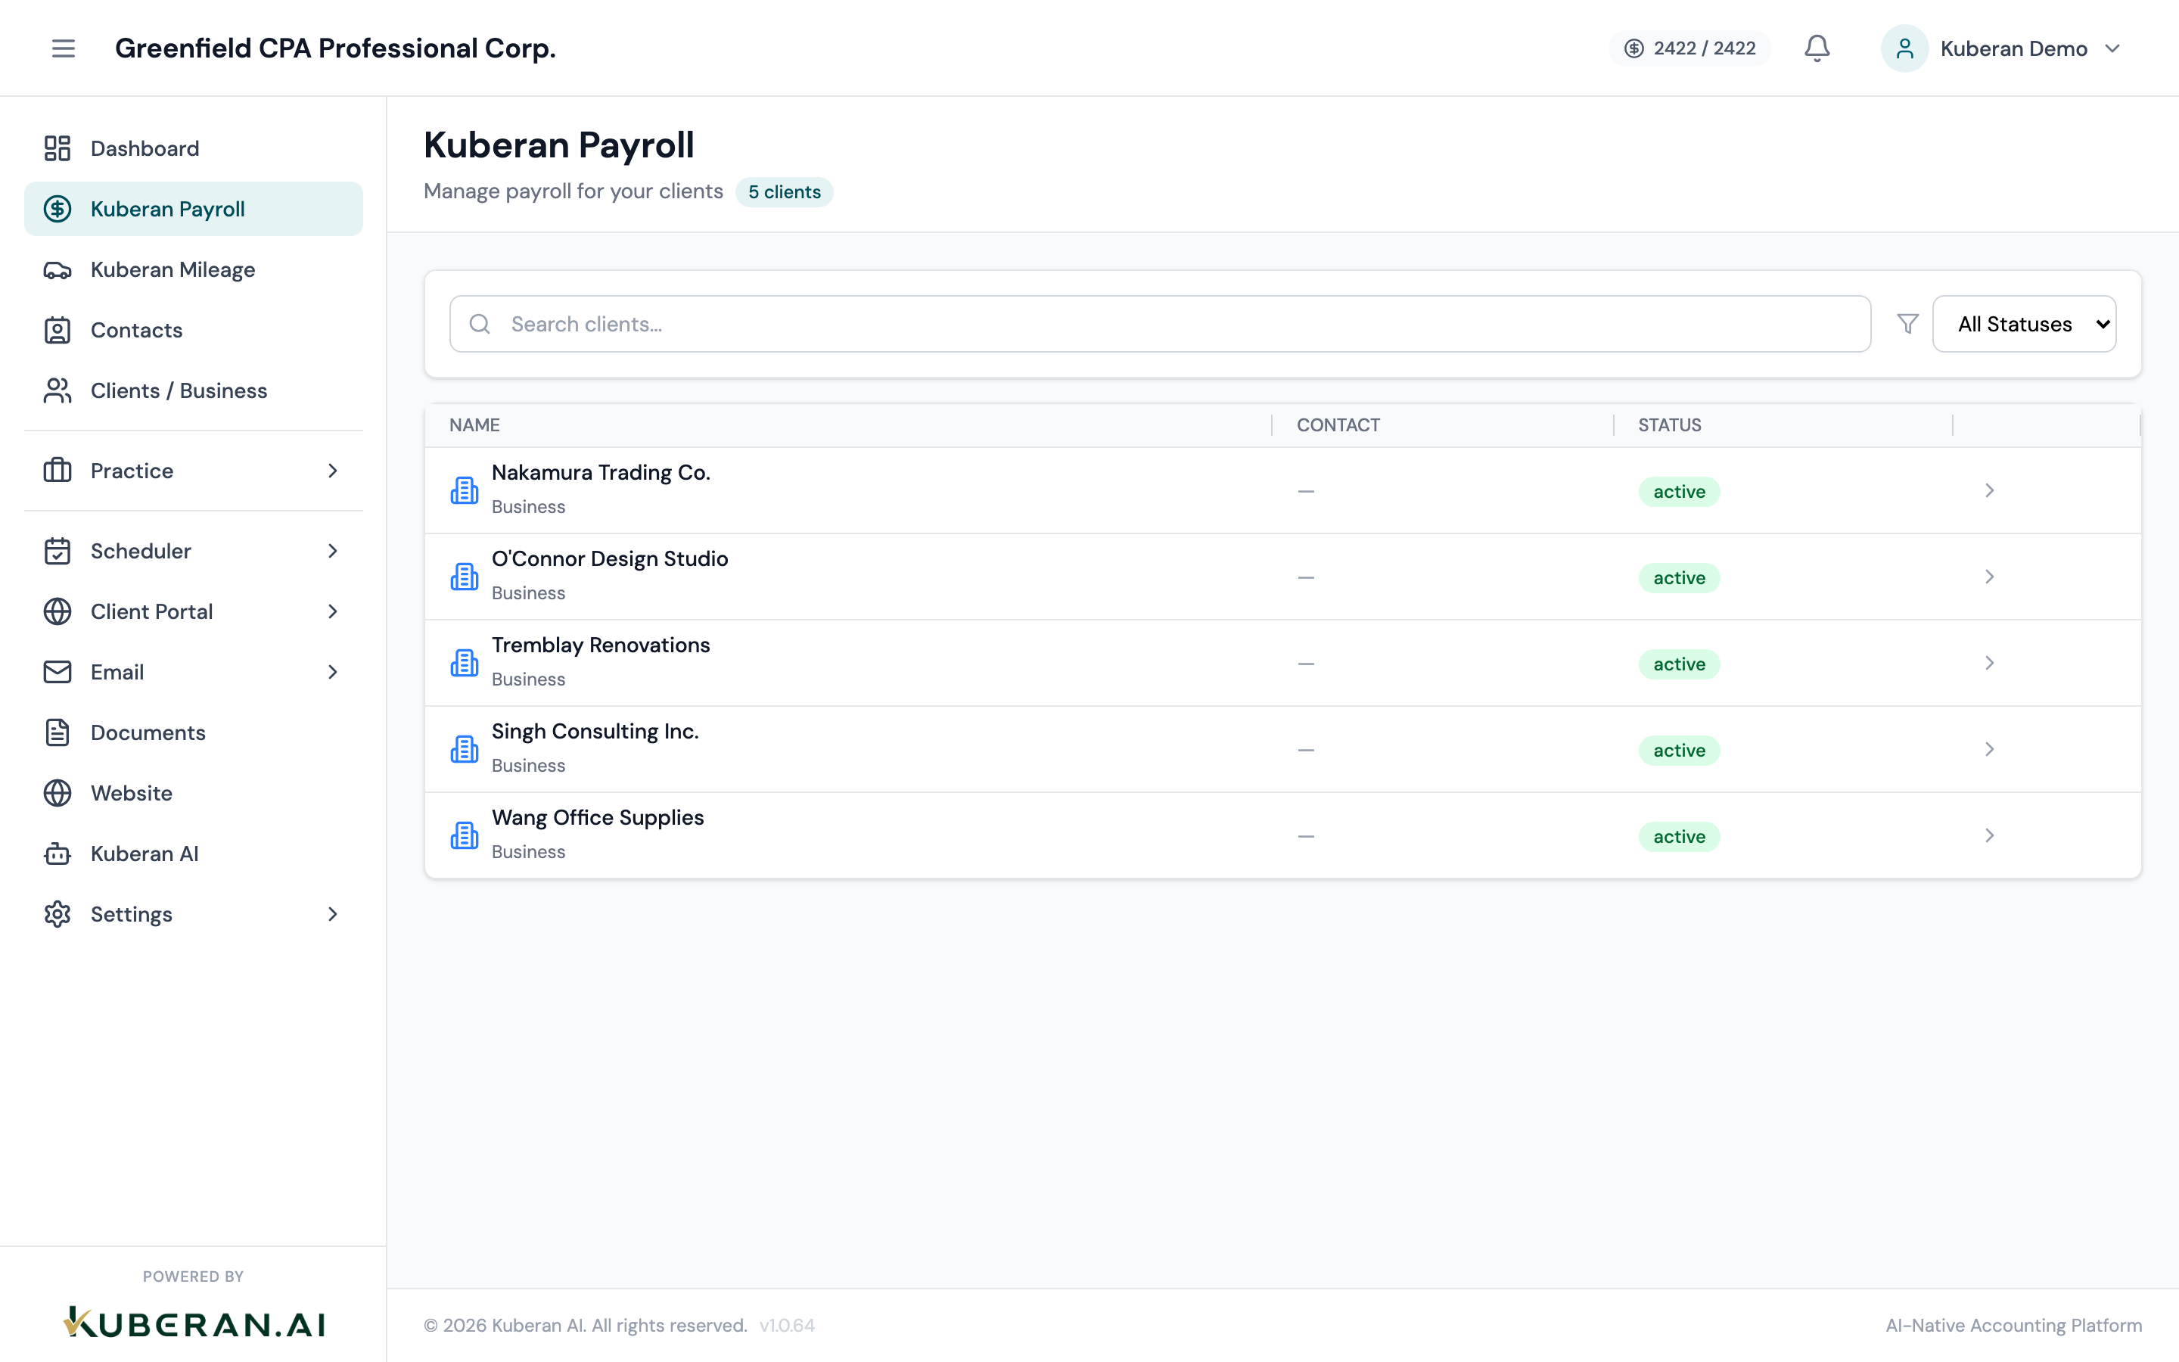
Task: Open O'Connor Design Studio row chevron
Action: (1989, 577)
